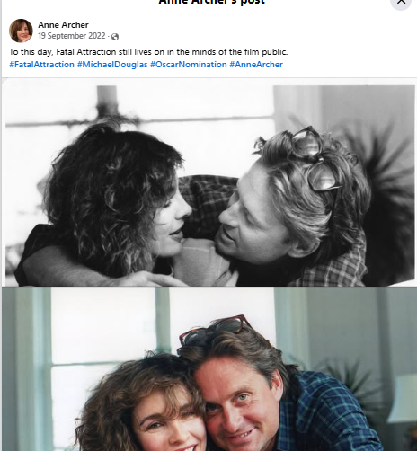Open the color photo below
This screenshot has height=451, width=417.
(x=209, y=369)
